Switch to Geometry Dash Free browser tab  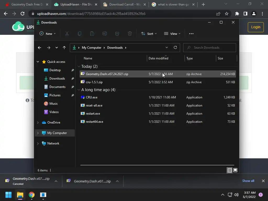tap(27, 4)
